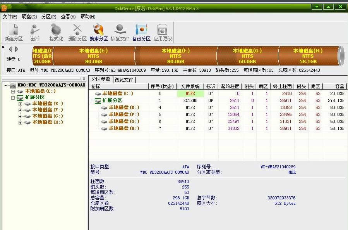Open the 备份分区 (Backup Partition) tool
This screenshot has width=348, height=230.
[x=142, y=31]
